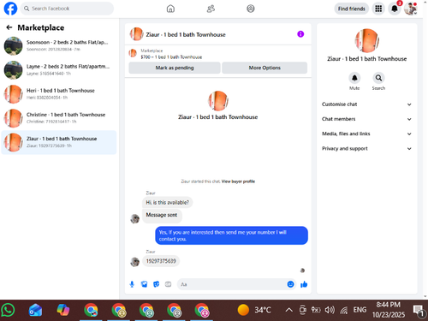Viewport: 428px width, 321px height.
Task: Click the More Options button
Action: coord(265,68)
